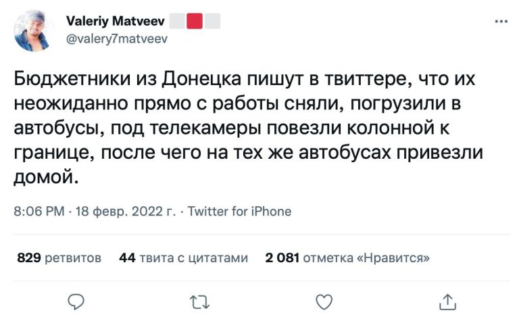The width and height of the screenshot is (519, 321).
Task: Click the 8:06 PM timestamp
Action: pos(39,211)
